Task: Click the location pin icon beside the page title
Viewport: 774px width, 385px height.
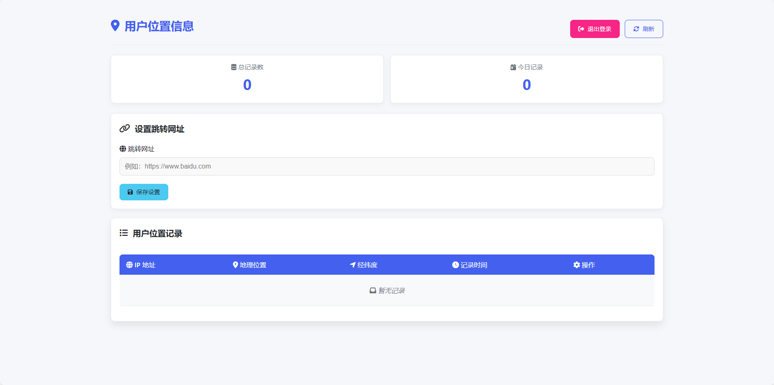Action: pos(115,26)
